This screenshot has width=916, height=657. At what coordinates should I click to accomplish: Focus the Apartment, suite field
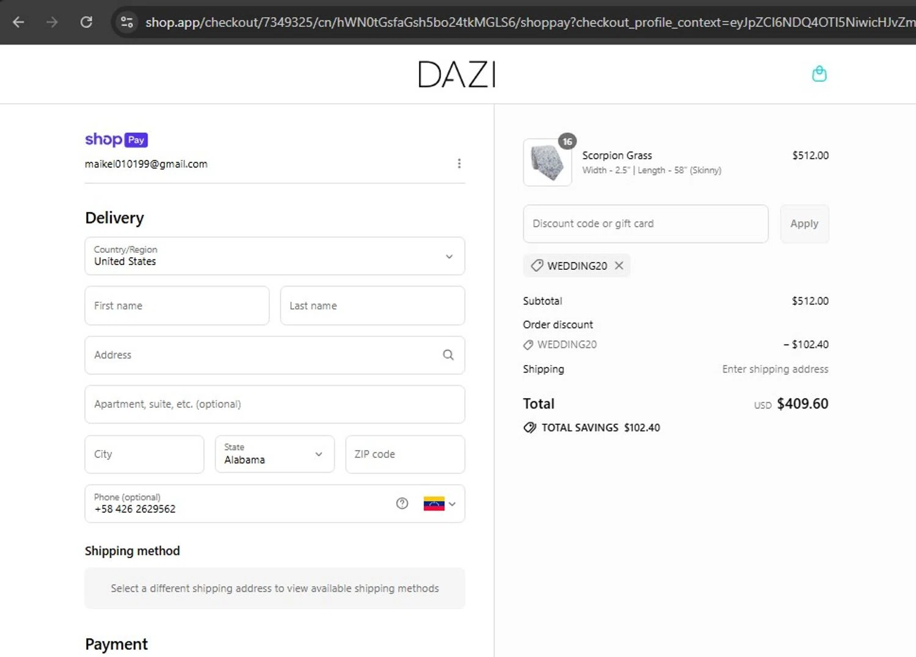275,404
